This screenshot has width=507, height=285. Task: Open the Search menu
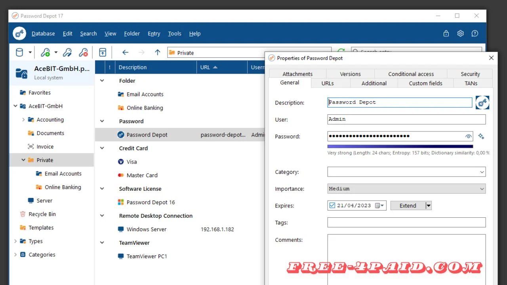(x=88, y=34)
